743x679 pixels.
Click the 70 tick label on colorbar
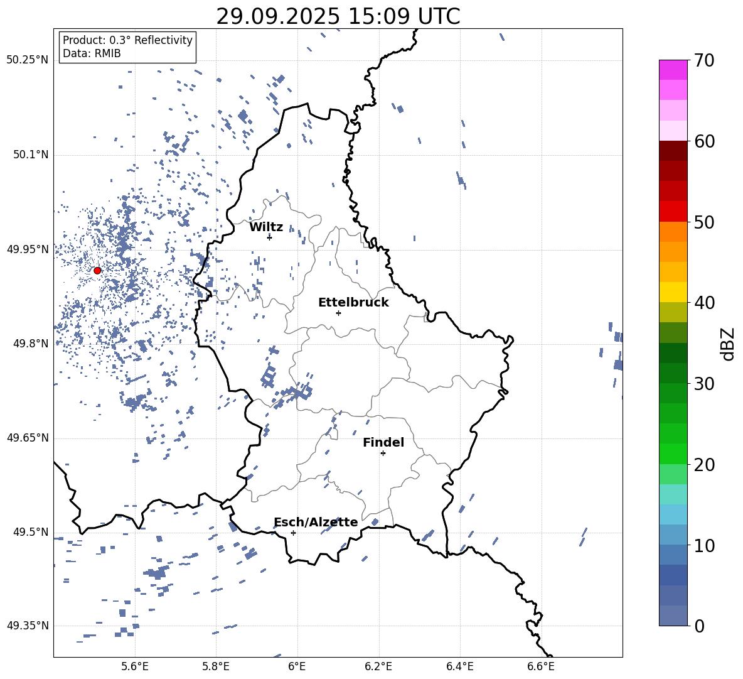click(x=704, y=61)
